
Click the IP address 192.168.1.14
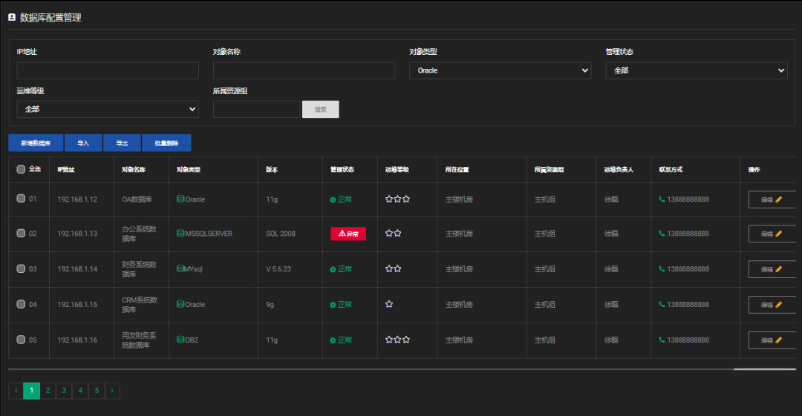point(77,269)
